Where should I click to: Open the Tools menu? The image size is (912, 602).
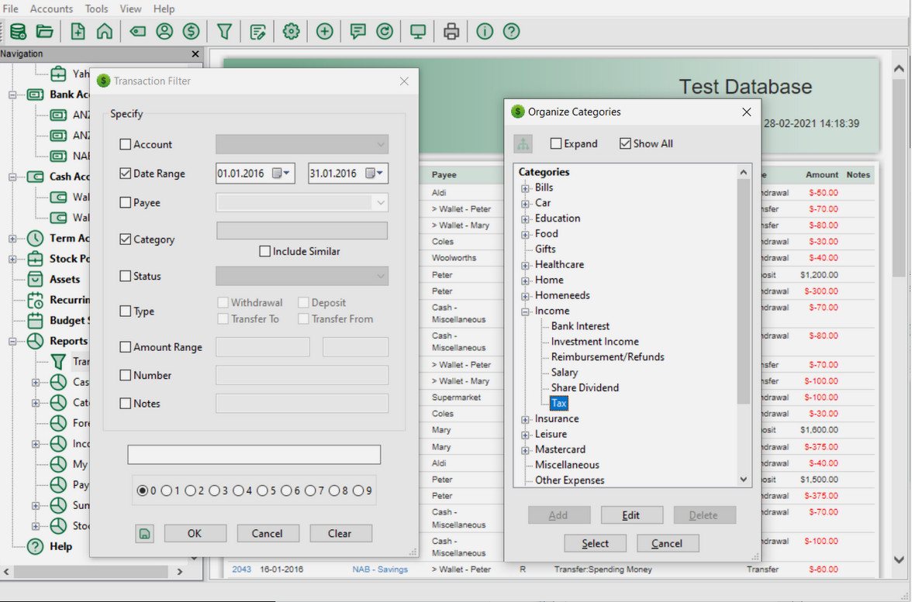pyautogui.click(x=96, y=9)
